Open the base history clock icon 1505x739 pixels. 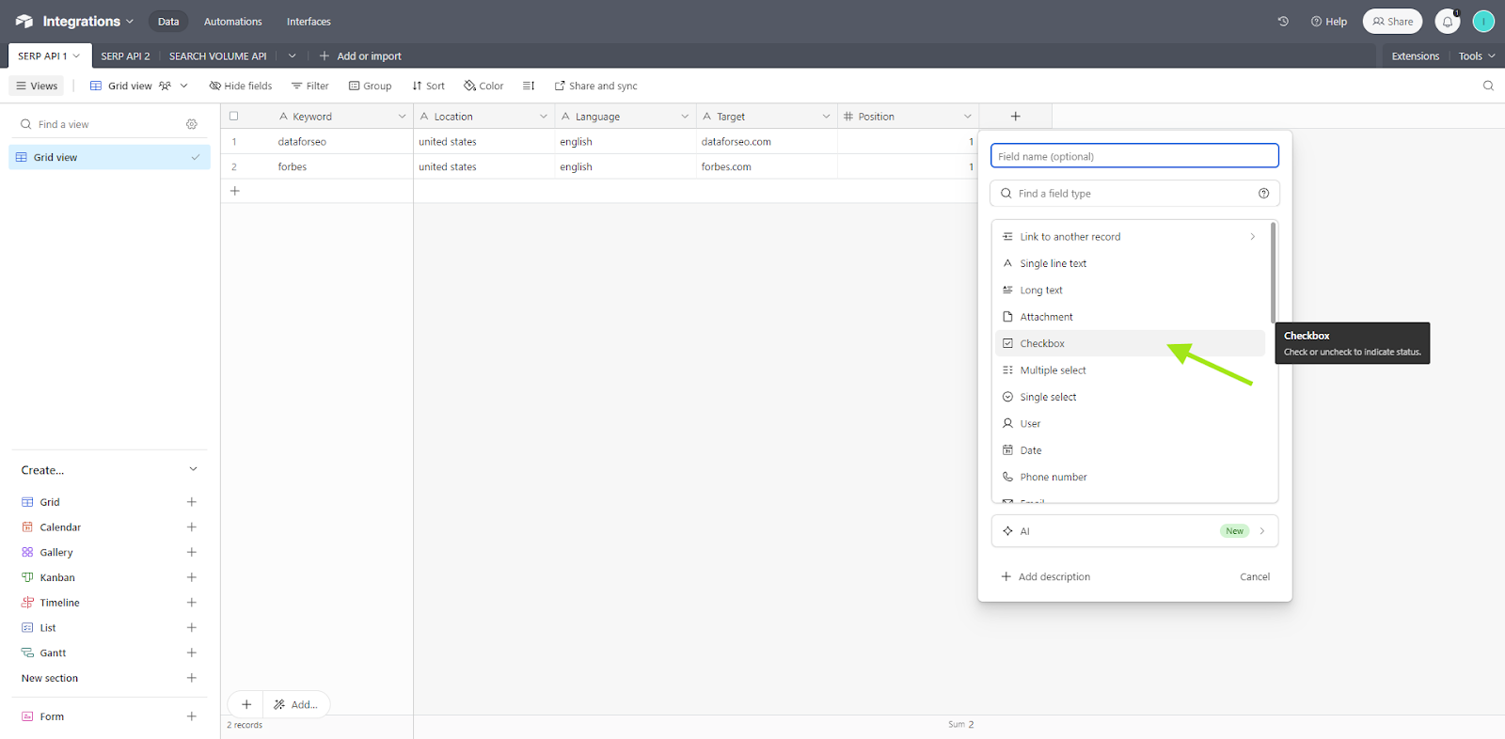coord(1283,21)
